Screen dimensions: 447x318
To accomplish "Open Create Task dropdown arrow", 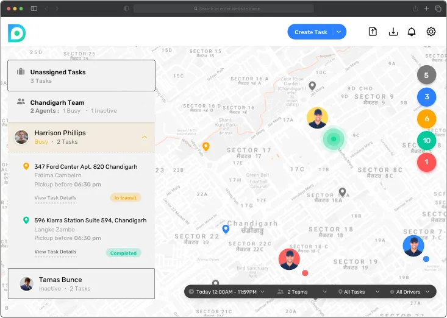I will pyautogui.click(x=340, y=32).
